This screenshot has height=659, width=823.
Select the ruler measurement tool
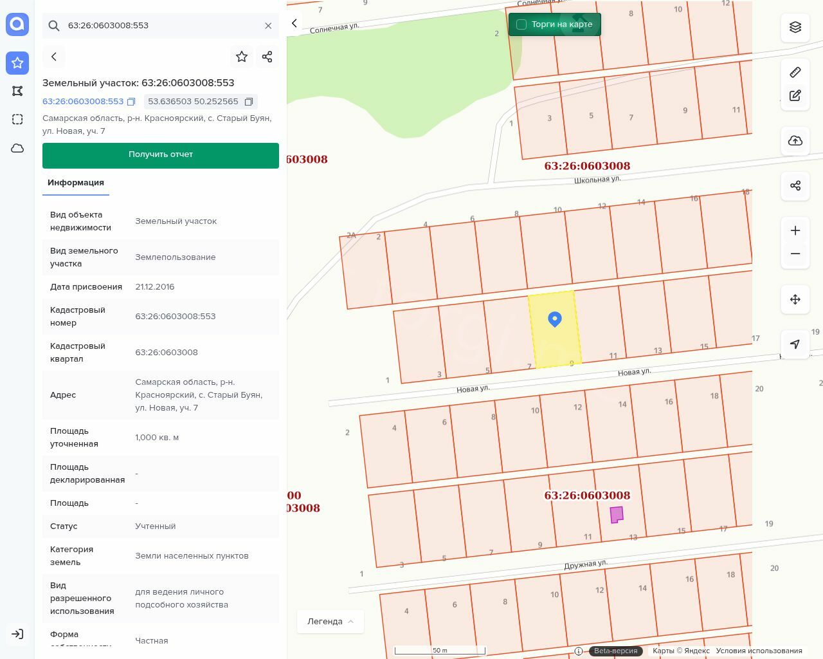point(795,72)
